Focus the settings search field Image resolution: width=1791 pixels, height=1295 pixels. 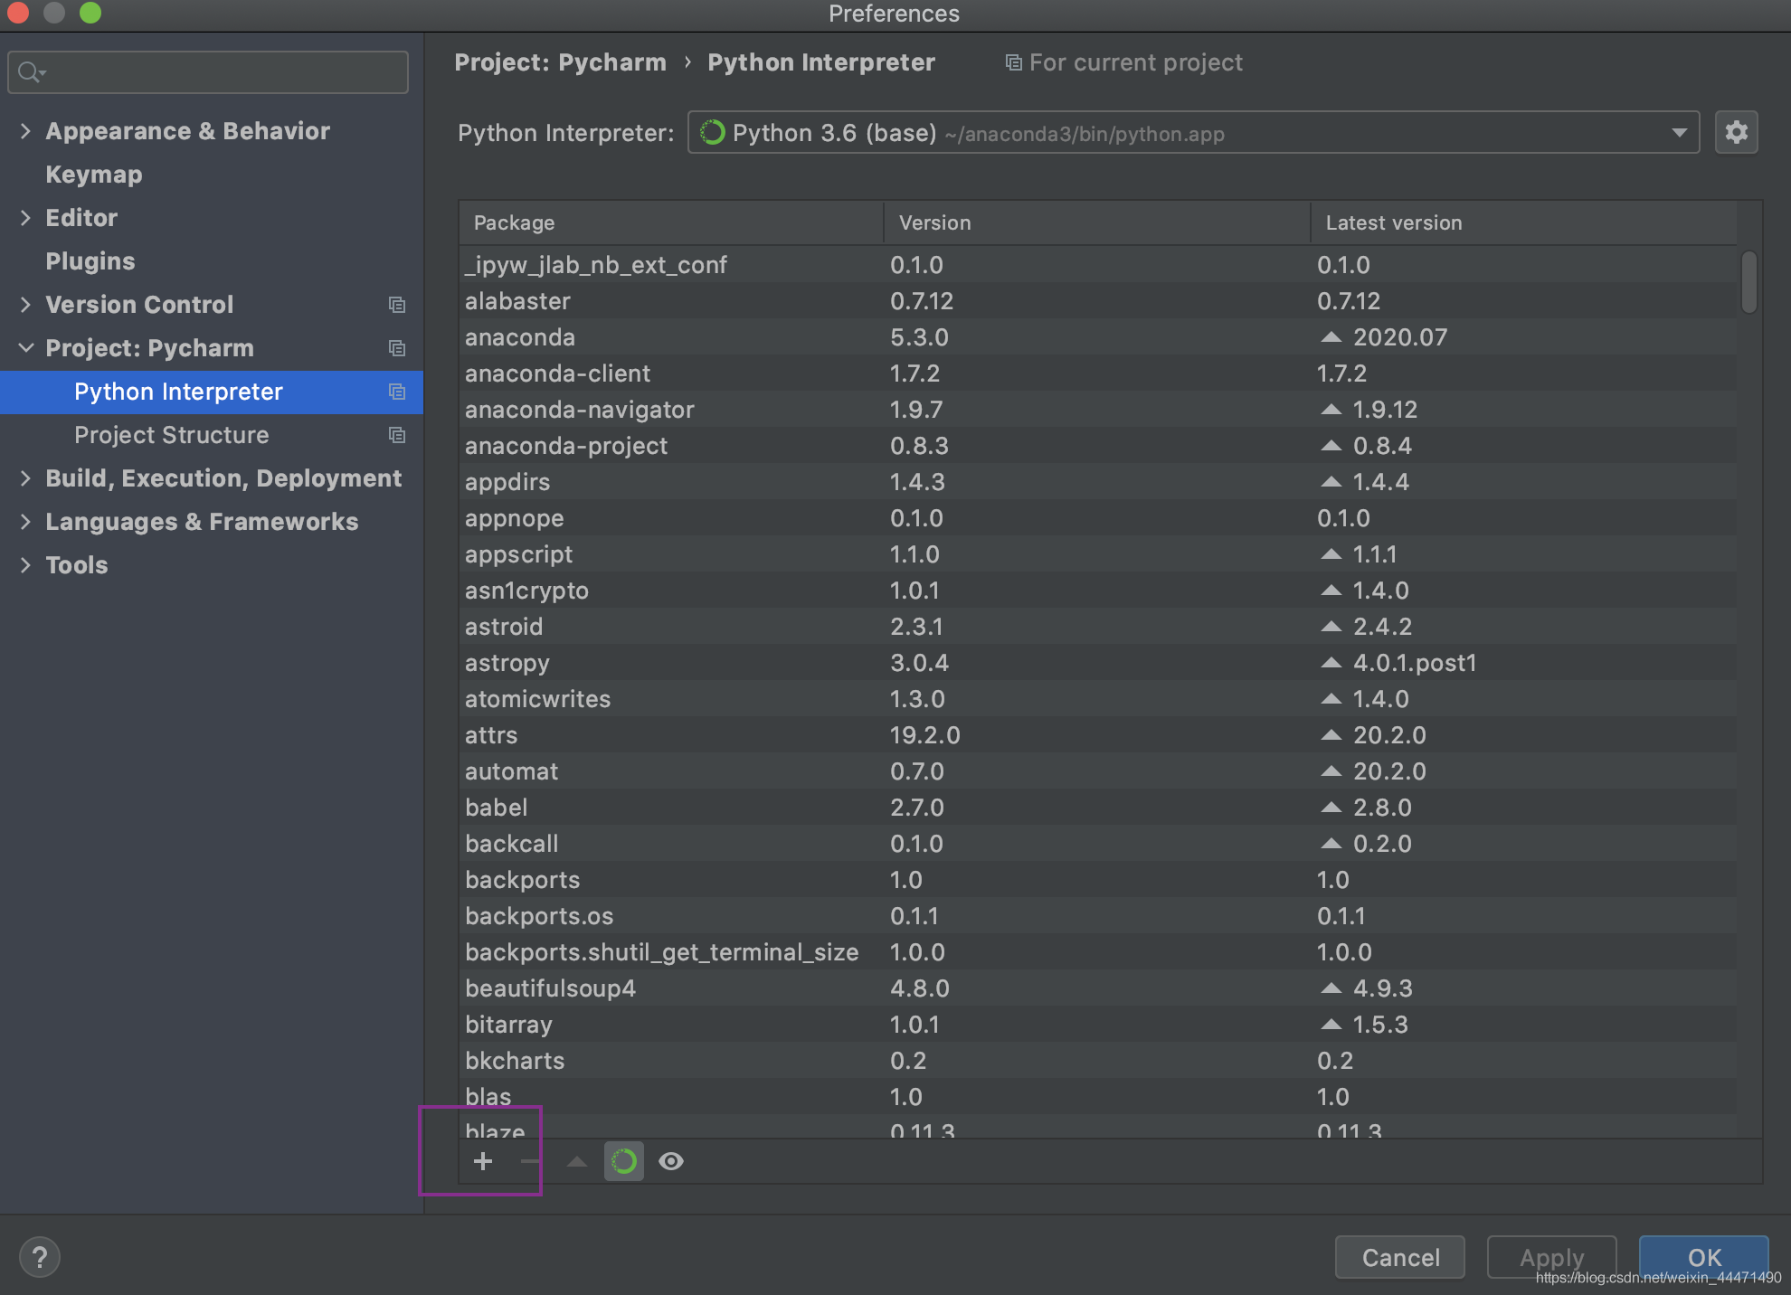(208, 72)
